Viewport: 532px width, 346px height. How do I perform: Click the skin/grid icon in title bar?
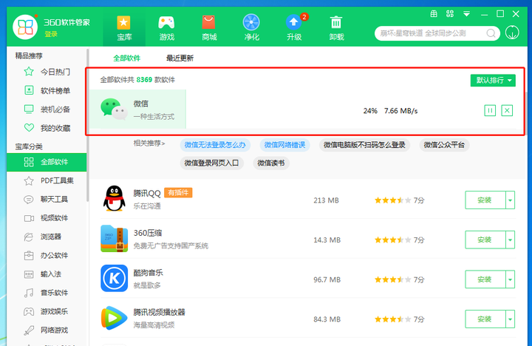click(434, 14)
